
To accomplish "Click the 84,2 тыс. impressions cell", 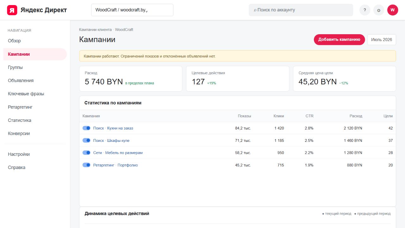I will [x=243, y=128].
